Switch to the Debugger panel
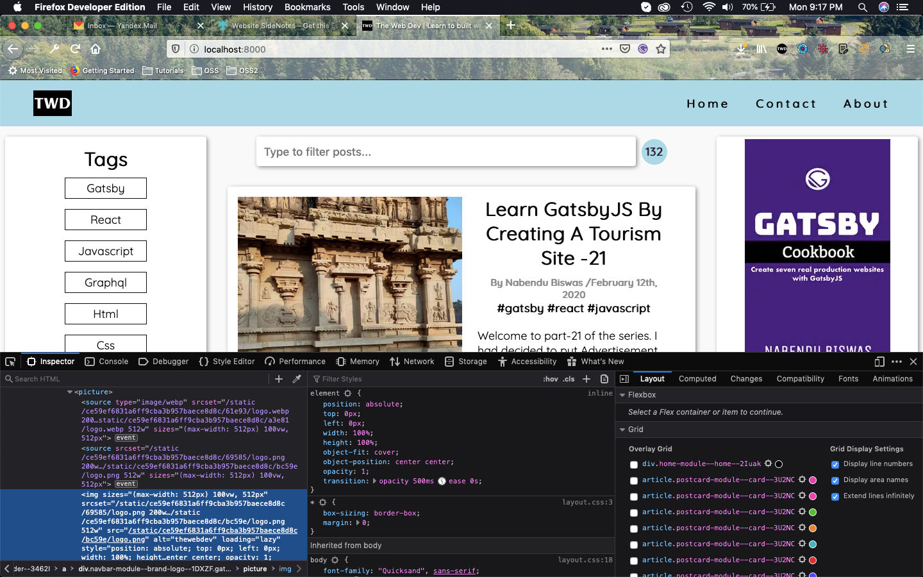Image resolution: width=923 pixels, height=577 pixels. [x=164, y=362]
